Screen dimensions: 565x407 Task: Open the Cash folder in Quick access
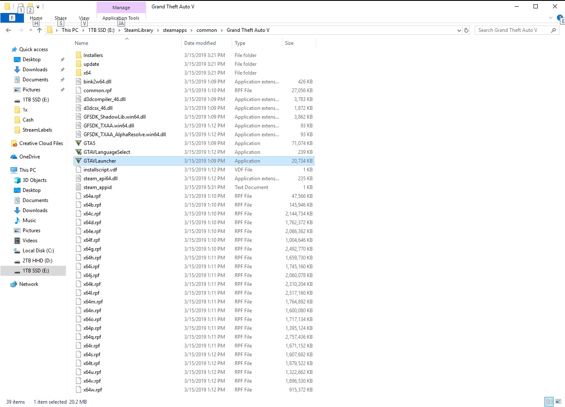28,120
